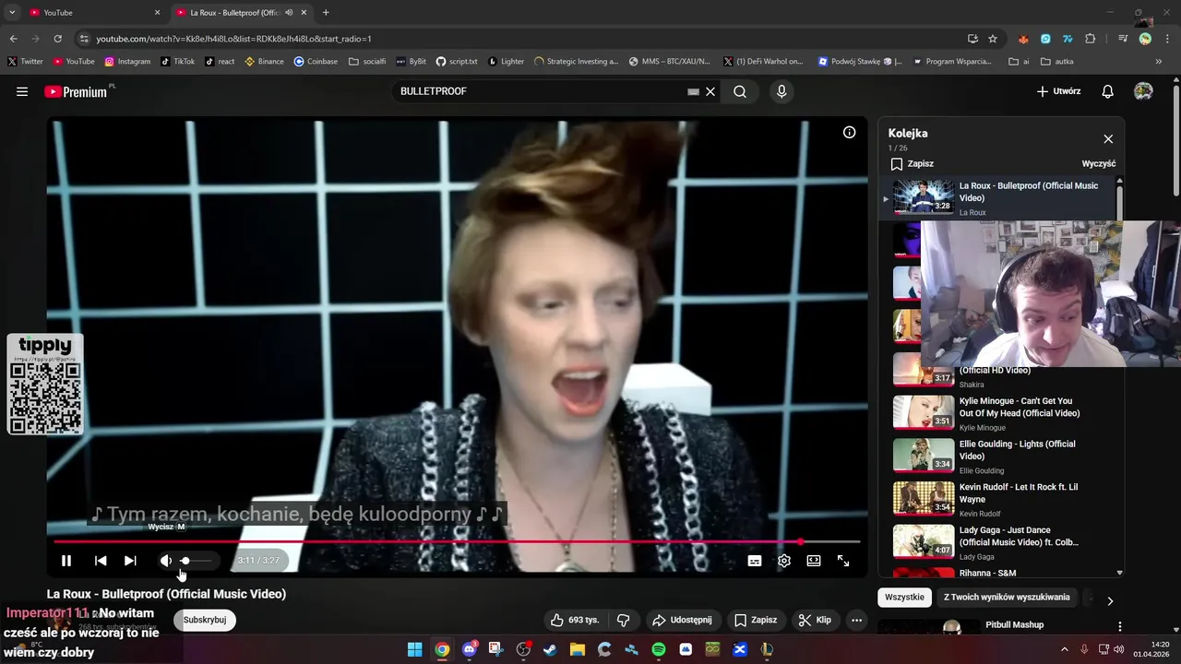Screen dimensions: 1181x664
Task: Save the queue with Zapisz
Action: coord(912,163)
